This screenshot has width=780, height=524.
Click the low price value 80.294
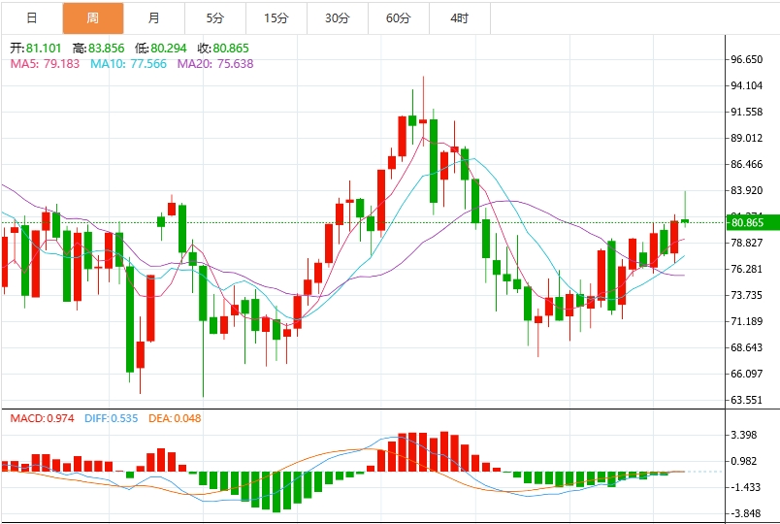click(x=169, y=49)
